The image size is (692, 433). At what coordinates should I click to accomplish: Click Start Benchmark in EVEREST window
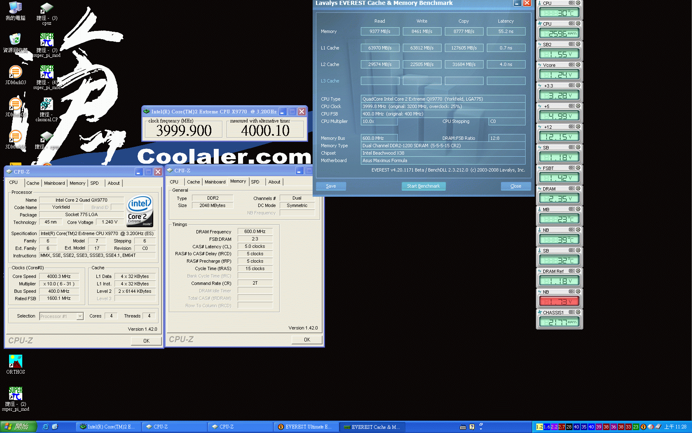click(x=423, y=186)
